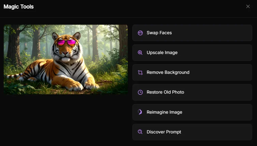Click the tiger's pink sunglasses in preview
The height and width of the screenshot is (146, 257).
(x=66, y=43)
